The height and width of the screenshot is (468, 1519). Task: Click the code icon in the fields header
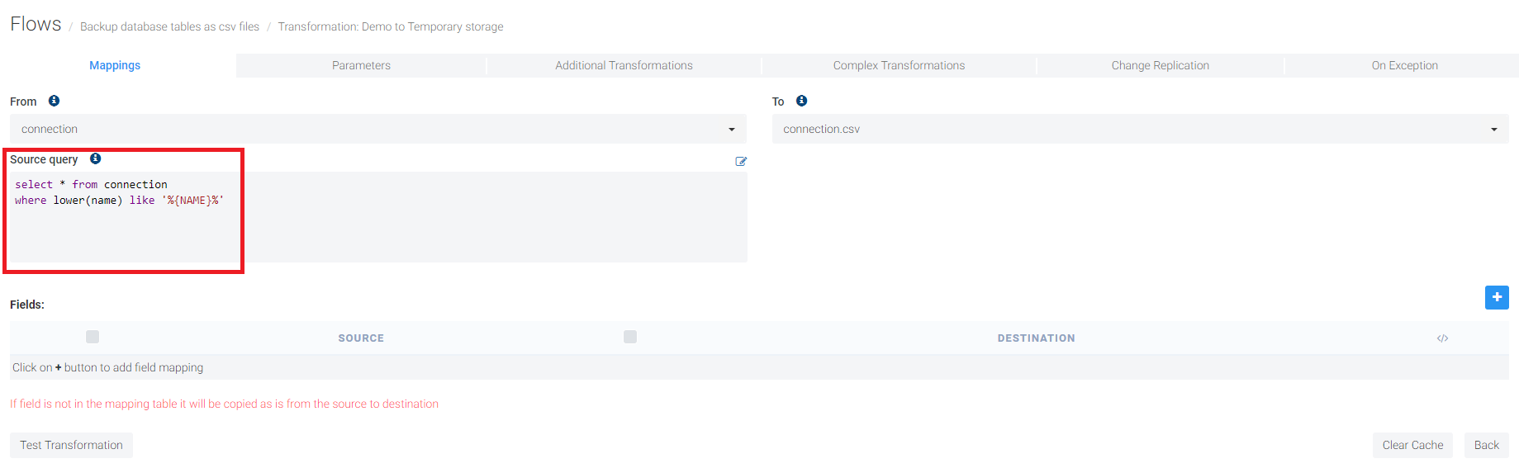click(1442, 338)
